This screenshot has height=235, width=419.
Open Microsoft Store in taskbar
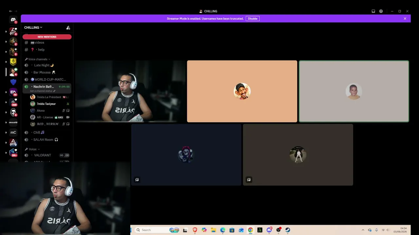[232, 230]
